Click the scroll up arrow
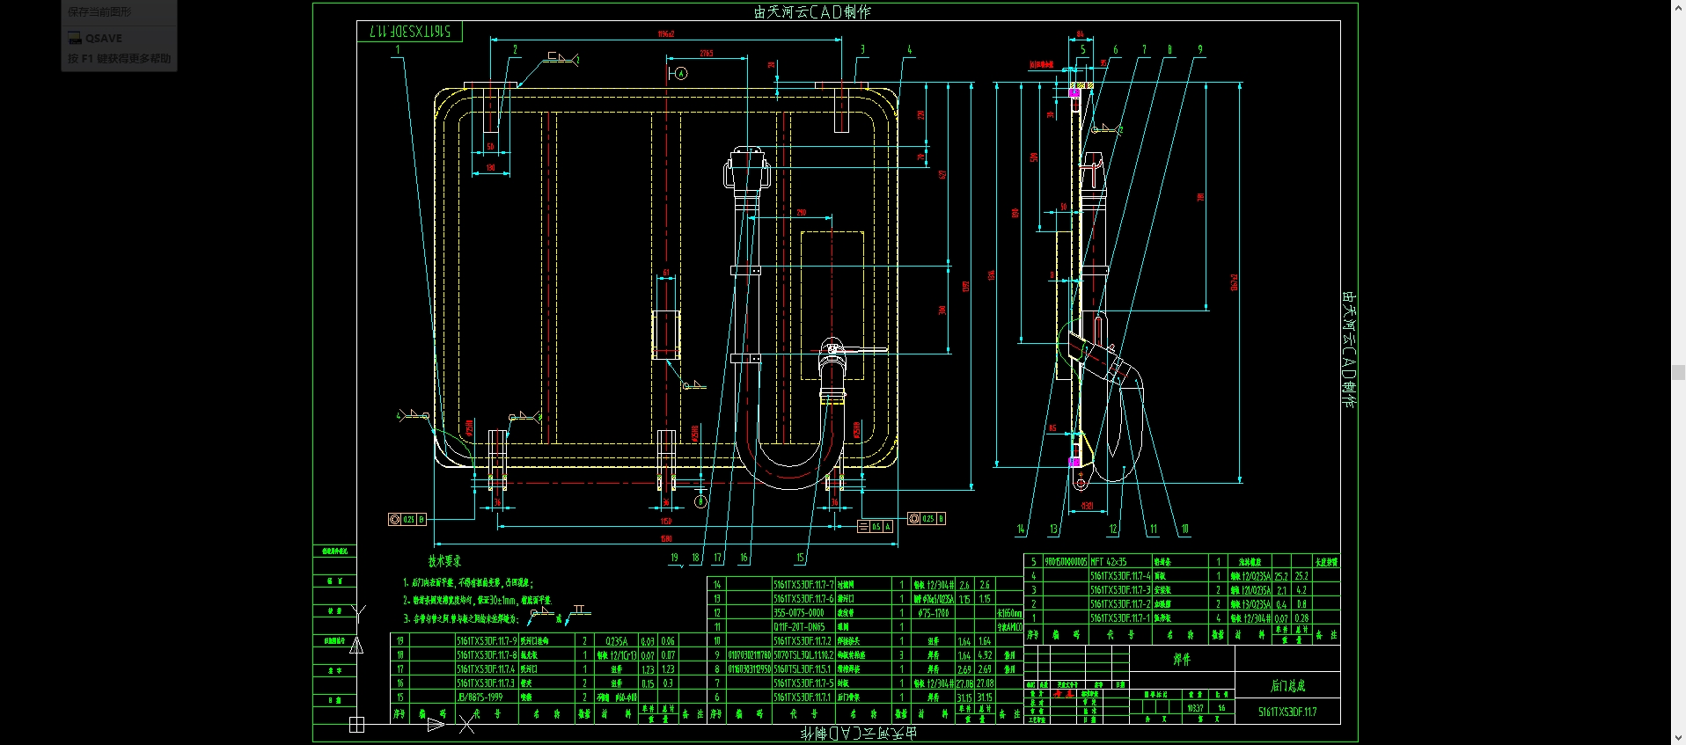Viewport: 1686px width, 745px height. (x=1678, y=7)
